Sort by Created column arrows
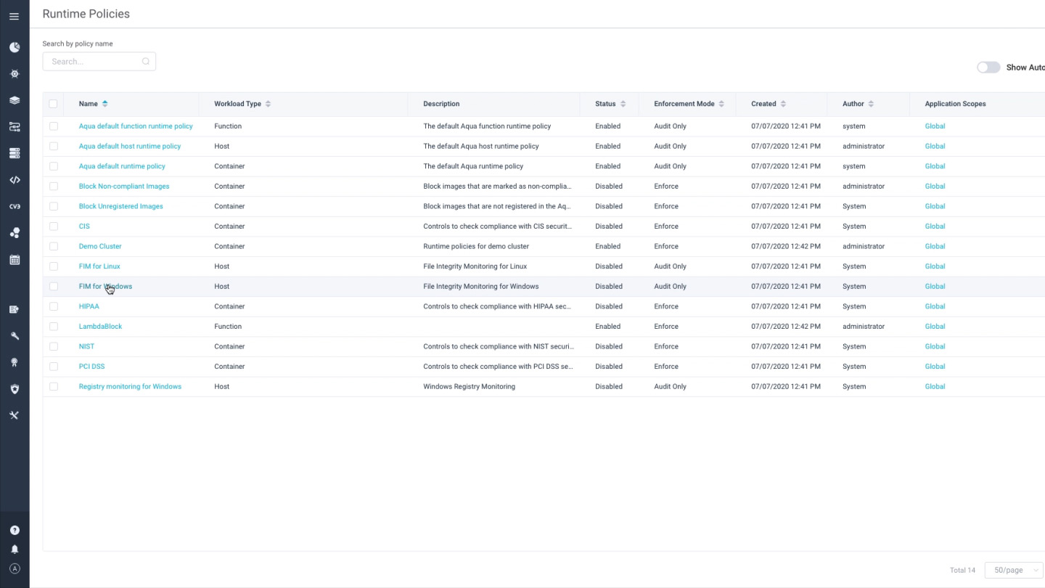The height and width of the screenshot is (588, 1045). (x=783, y=104)
